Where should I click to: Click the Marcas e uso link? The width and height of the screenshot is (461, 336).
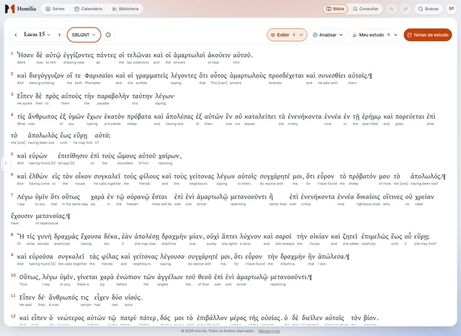(269, 331)
